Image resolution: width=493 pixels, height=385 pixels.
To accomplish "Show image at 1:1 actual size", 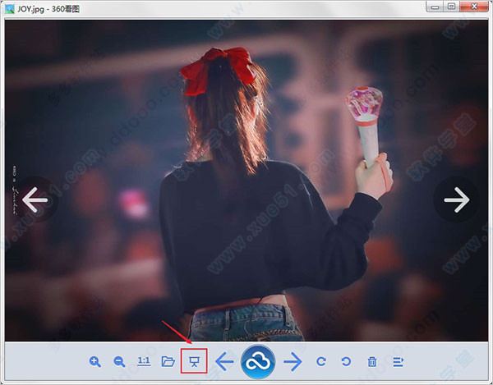I will coord(144,361).
